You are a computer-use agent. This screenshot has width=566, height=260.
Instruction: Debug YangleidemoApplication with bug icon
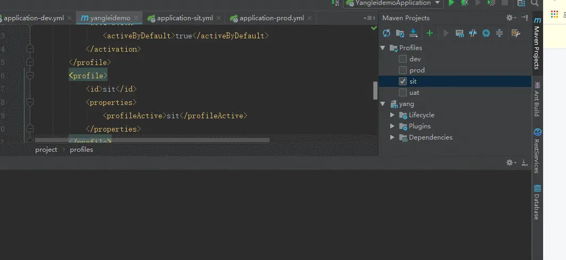(x=465, y=3)
